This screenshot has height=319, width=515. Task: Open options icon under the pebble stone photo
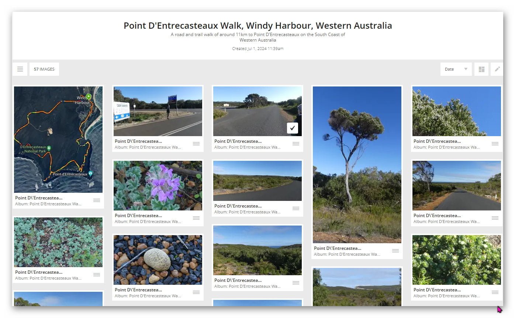196,293
